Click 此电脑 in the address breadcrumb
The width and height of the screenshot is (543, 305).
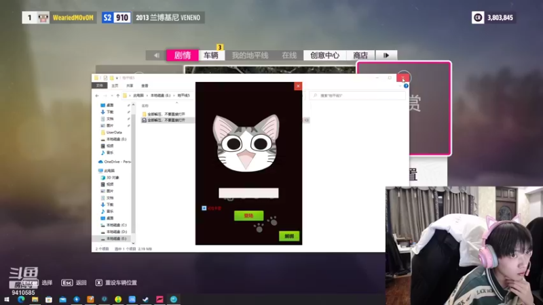coord(138,96)
